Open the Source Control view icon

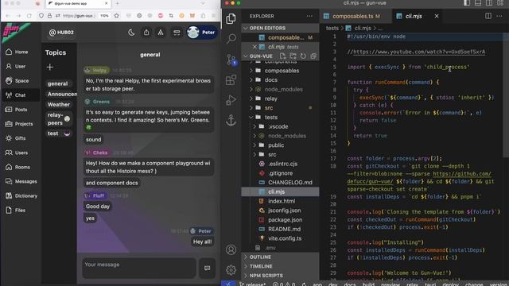pos(231,60)
